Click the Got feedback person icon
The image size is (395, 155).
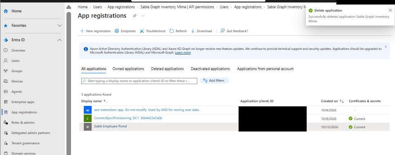222,31
